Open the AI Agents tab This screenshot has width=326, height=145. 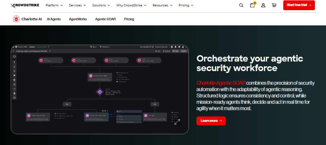pos(53,19)
